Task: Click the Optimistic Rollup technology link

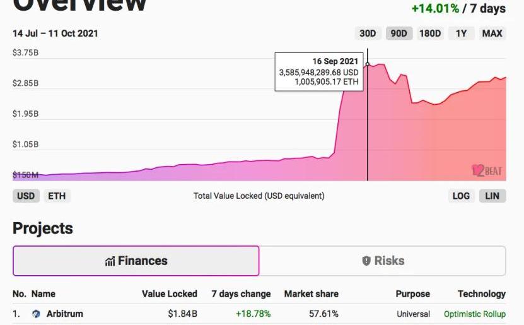Action: 474,314
